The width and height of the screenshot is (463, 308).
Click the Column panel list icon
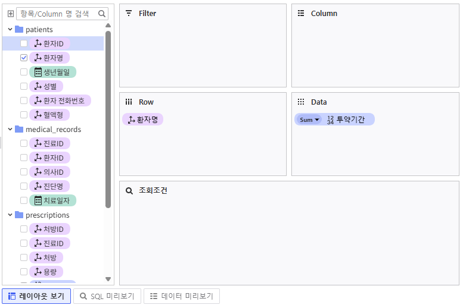point(301,13)
